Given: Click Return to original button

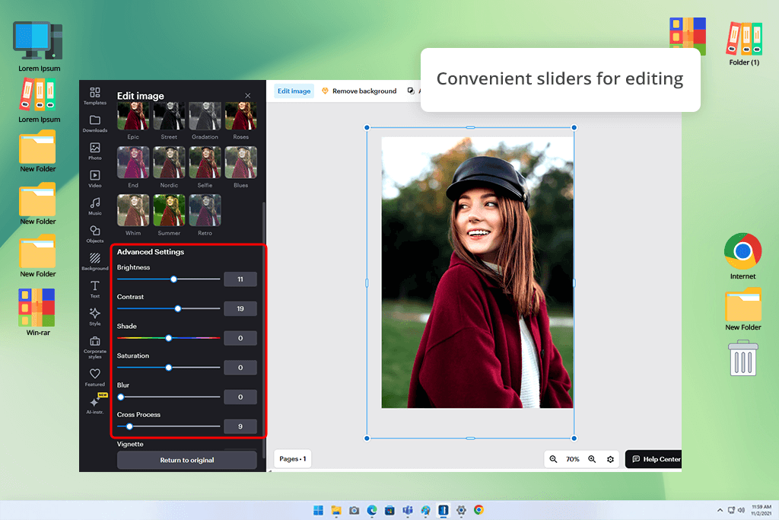Looking at the screenshot, I should [187, 460].
